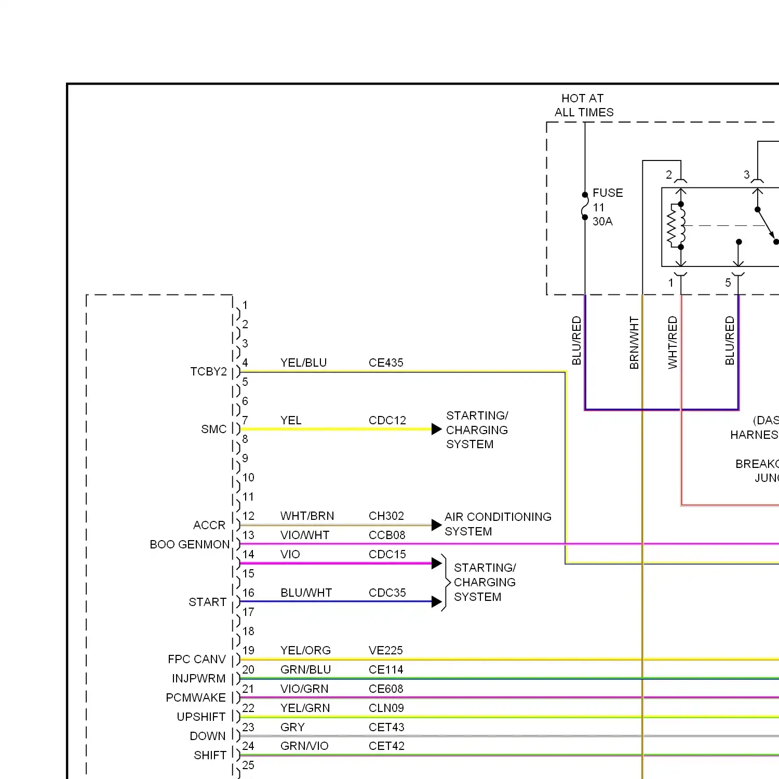Click relay terminal number 1
The height and width of the screenshot is (779, 779).
click(x=671, y=283)
